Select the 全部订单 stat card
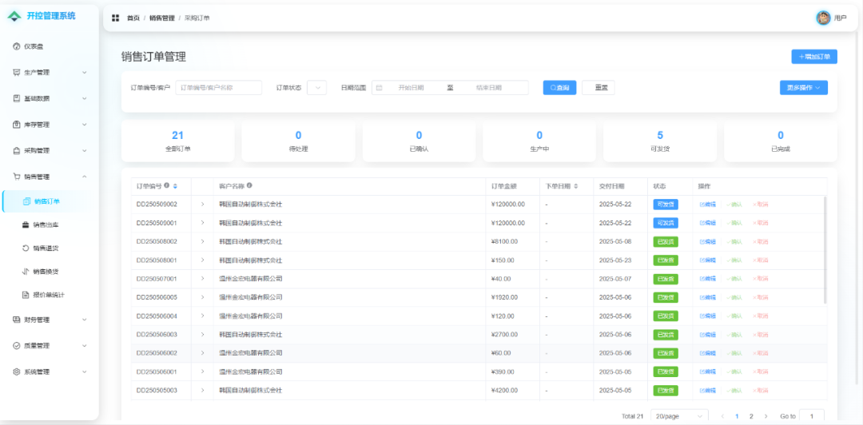The height and width of the screenshot is (425, 863). tap(177, 141)
